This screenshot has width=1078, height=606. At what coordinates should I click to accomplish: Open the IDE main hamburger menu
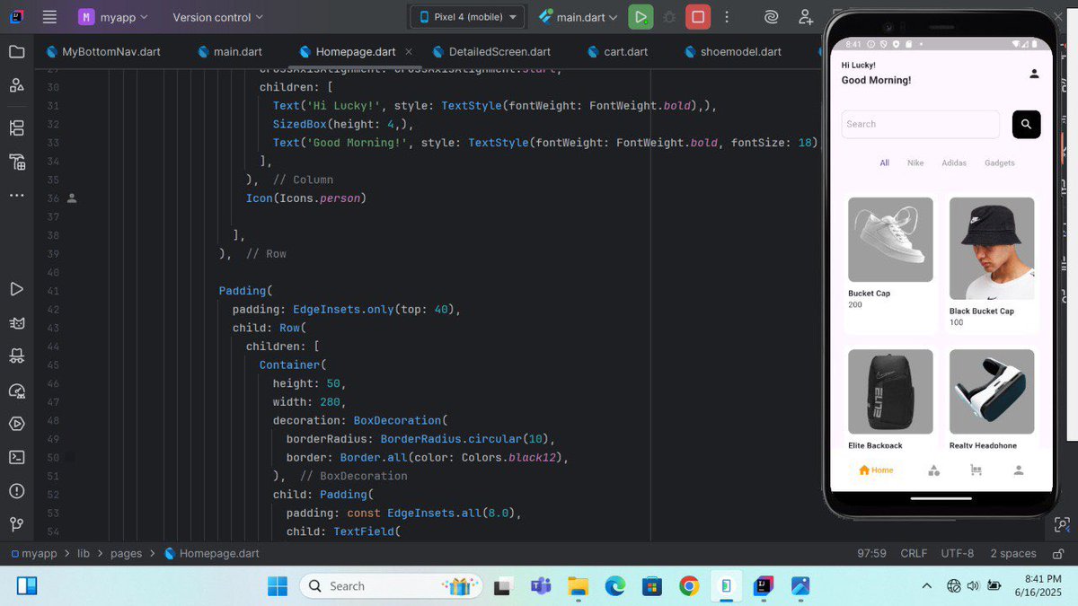(49, 17)
